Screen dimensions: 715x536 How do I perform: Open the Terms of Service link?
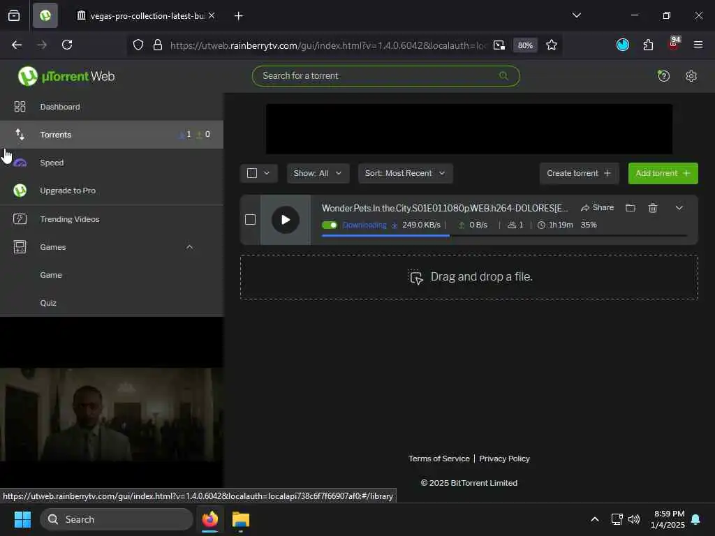click(438, 459)
